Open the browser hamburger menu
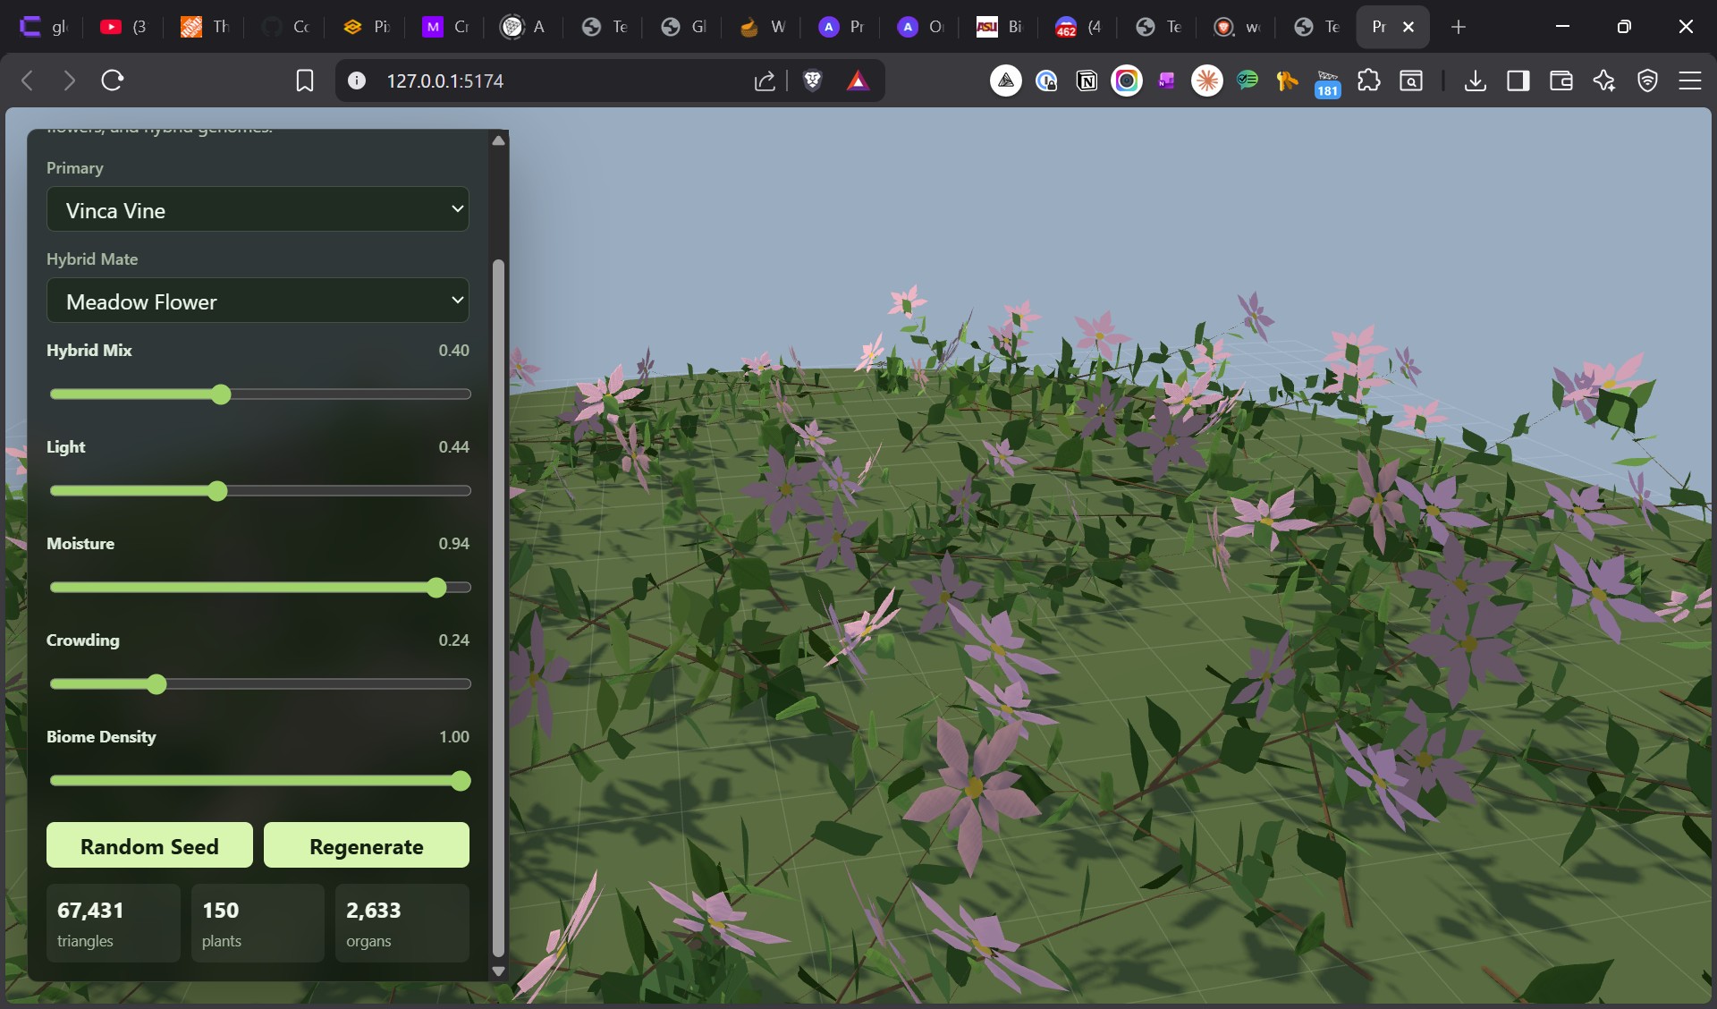1717x1009 pixels. point(1690,81)
